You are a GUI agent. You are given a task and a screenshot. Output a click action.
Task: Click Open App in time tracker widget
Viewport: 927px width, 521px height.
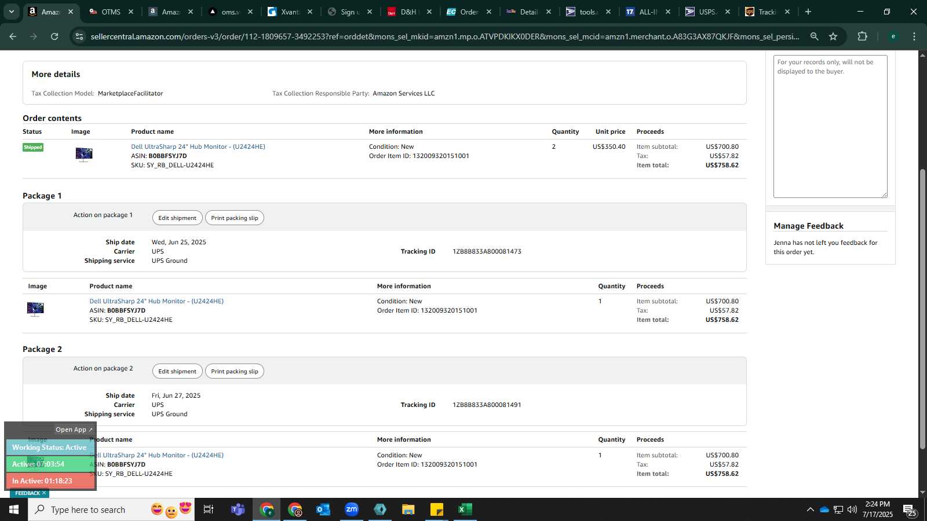click(74, 430)
